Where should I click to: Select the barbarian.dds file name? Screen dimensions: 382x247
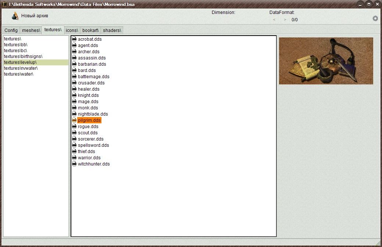point(92,64)
